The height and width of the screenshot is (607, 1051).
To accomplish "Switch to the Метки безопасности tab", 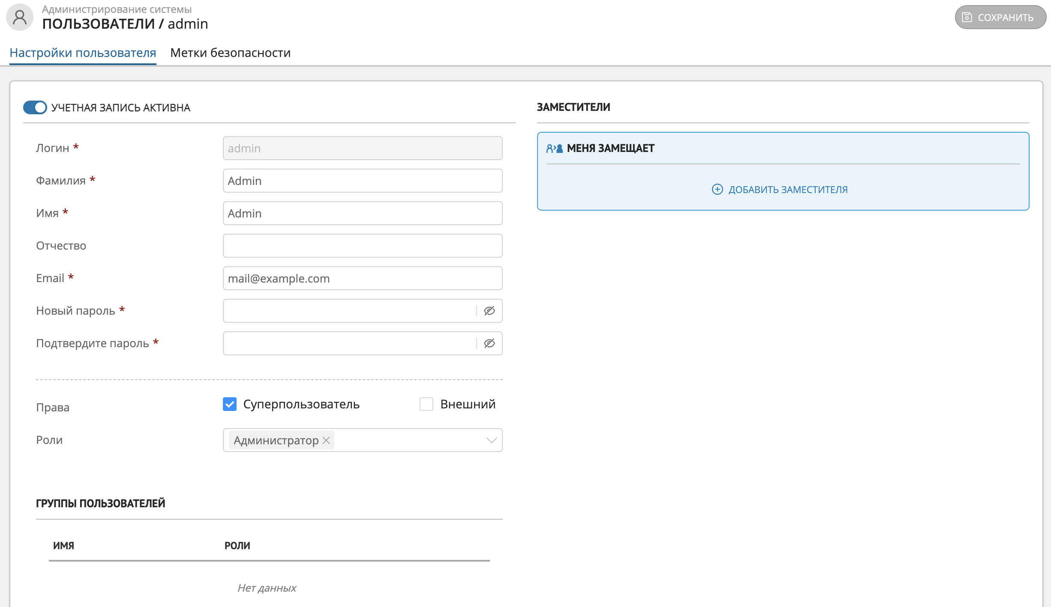I will tap(230, 53).
